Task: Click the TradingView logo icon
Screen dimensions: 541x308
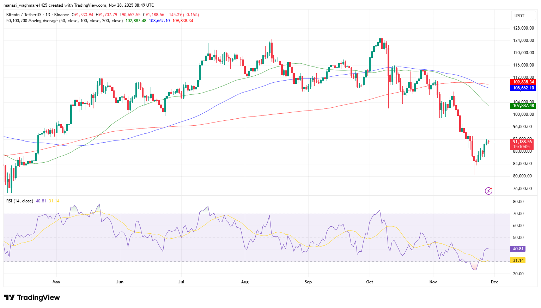Action: (x=10, y=297)
